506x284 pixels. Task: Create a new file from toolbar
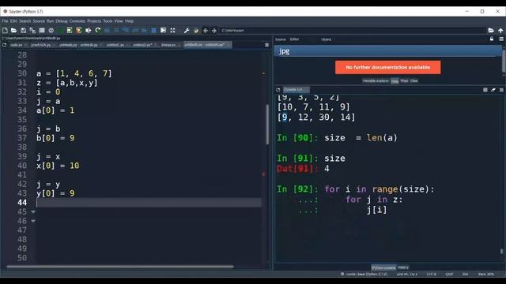pyautogui.click(x=5, y=30)
